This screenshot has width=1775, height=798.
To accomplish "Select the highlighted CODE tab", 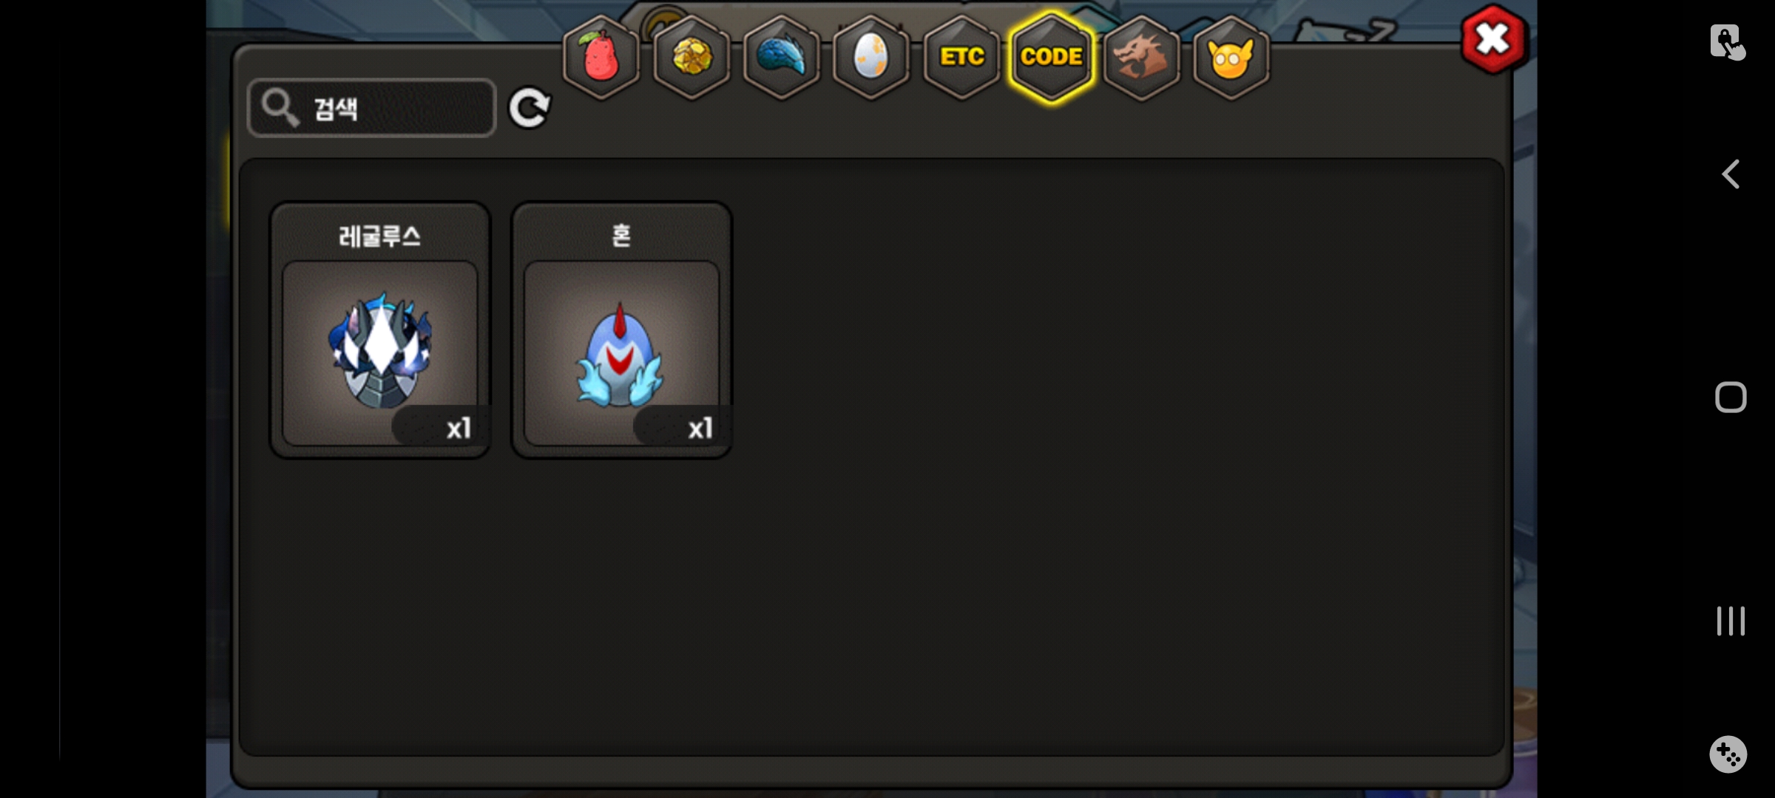I will point(1052,58).
